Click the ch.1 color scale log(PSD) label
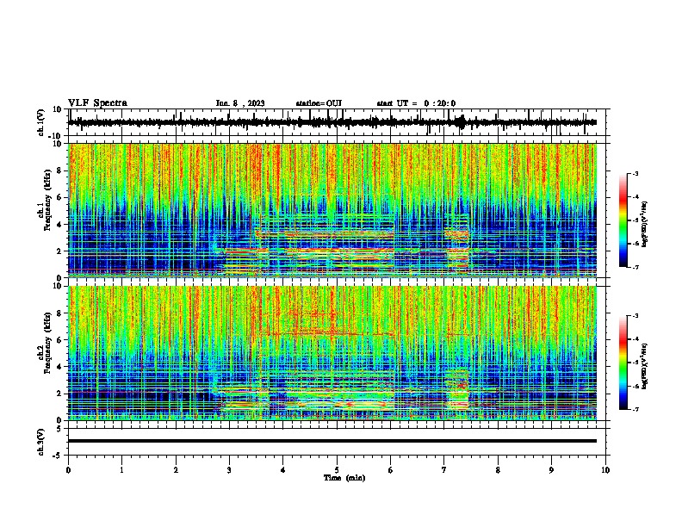Viewport: 682px width, 527px height. (x=644, y=225)
